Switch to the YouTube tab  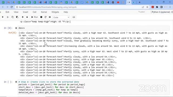pos(118,2)
